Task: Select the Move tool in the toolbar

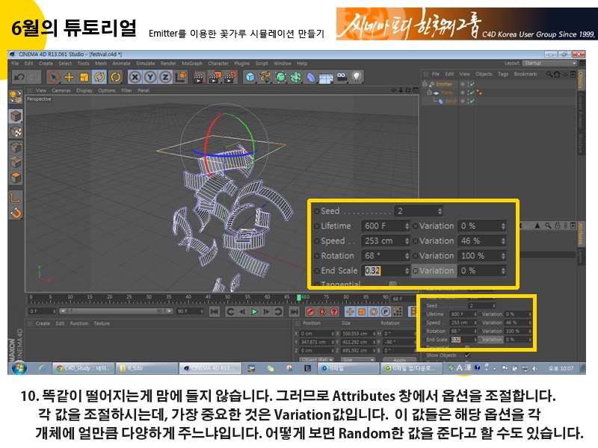Action: 69,77
